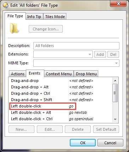This screenshot has width=129, height=152.
Task: Select the 'Left double-click + Ctrl' row
Action: pyautogui.click(x=61, y=119)
